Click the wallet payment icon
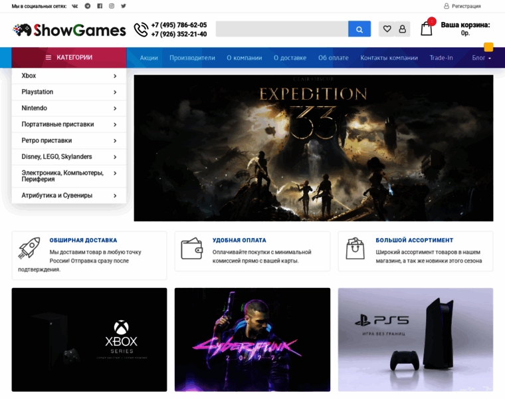This screenshot has width=505, height=399. pyautogui.click(x=192, y=248)
